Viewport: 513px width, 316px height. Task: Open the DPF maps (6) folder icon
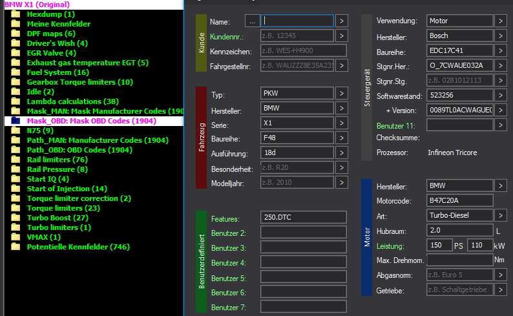(x=16, y=34)
